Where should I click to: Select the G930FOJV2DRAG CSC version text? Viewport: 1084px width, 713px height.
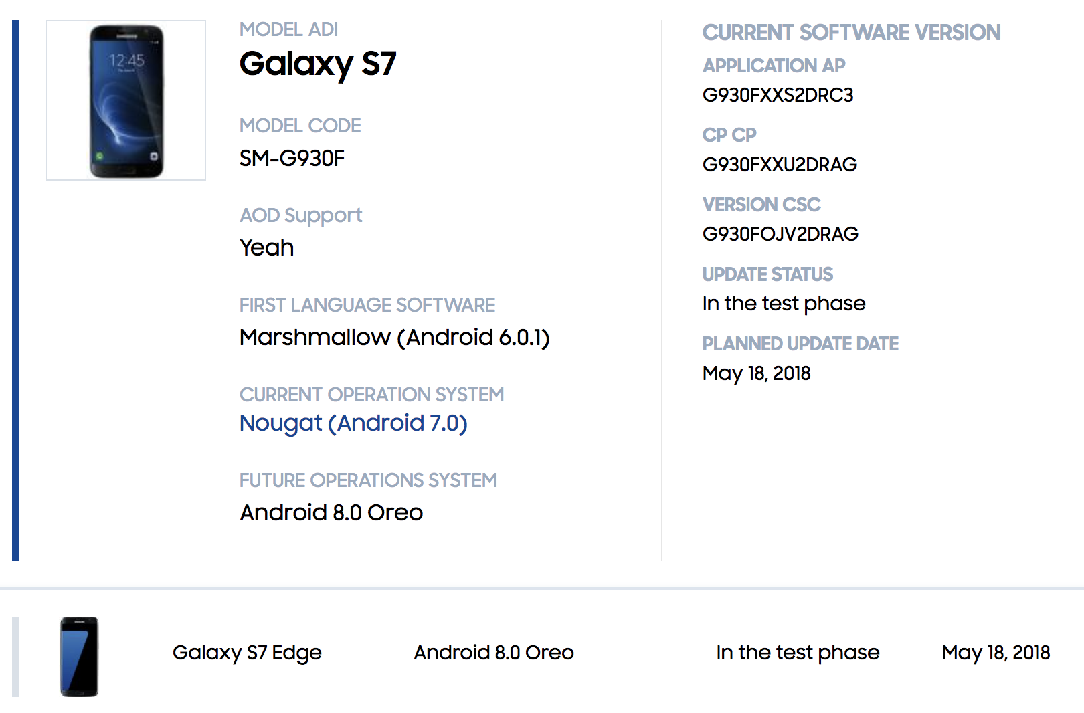click(x=780, y=234)
